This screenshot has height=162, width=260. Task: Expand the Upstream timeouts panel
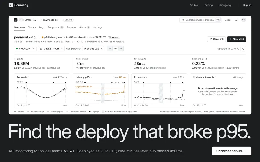point(205,77)
